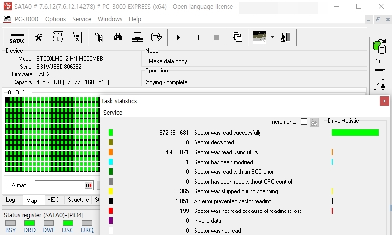
Task: Click the cyan 'Sector has been modified' swatch
Action: (x=111, y=162)
